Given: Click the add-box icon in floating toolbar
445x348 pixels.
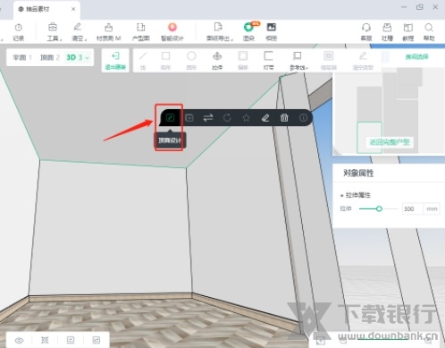Looking at the screenshot, I should point(189,118).
